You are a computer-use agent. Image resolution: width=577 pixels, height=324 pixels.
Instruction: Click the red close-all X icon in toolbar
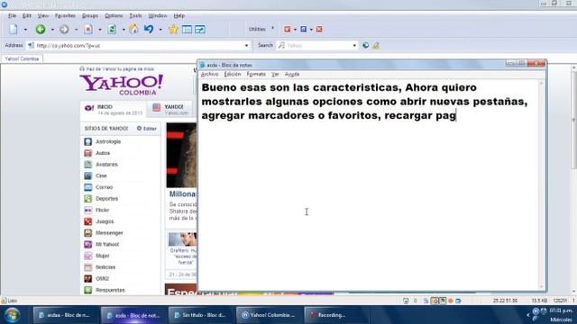point(319,29)
